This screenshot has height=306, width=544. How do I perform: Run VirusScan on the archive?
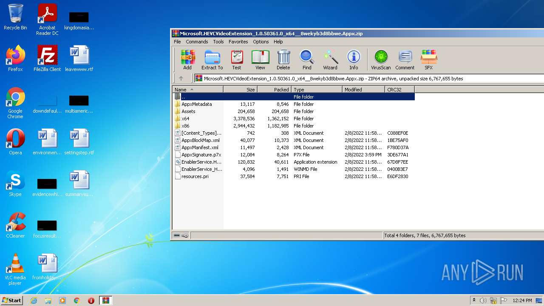381,60
